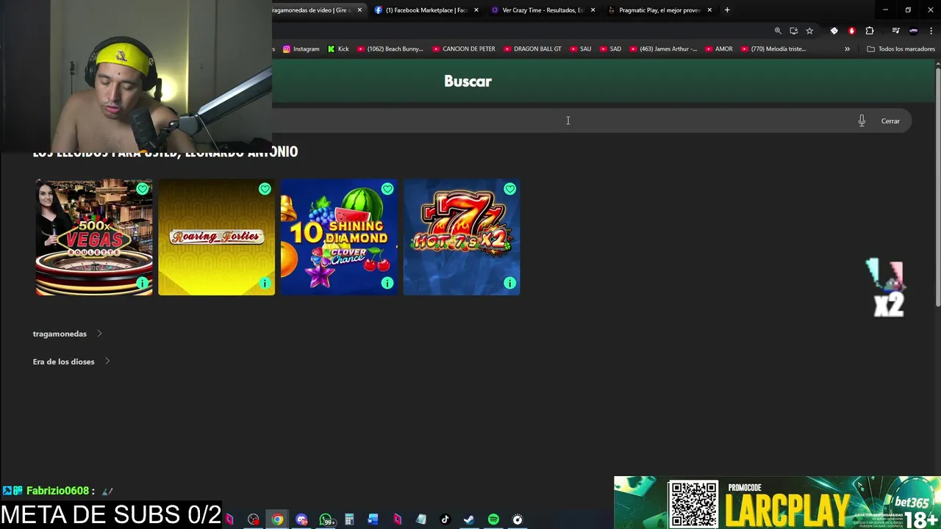
Task: Switch to the Facebook Marketplace tab
Action: (x=425, y=10)
